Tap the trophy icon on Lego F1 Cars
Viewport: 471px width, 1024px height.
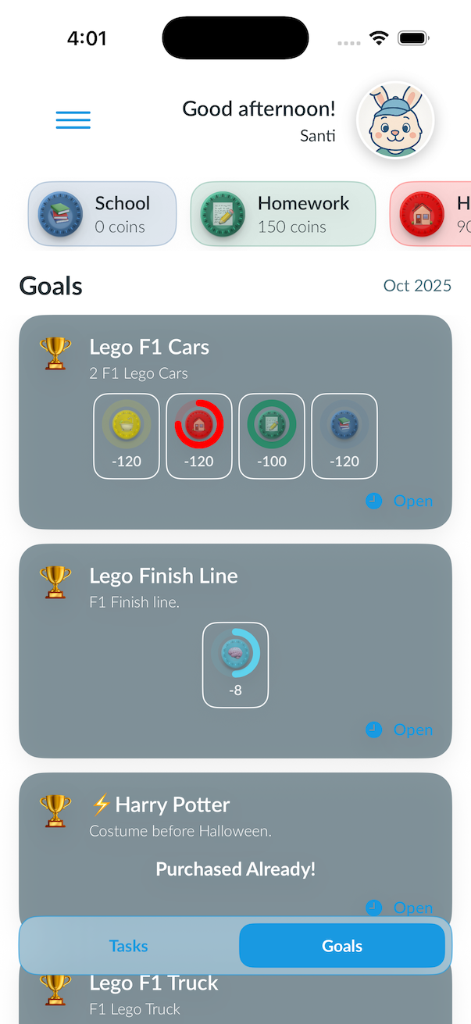(55, 353)
